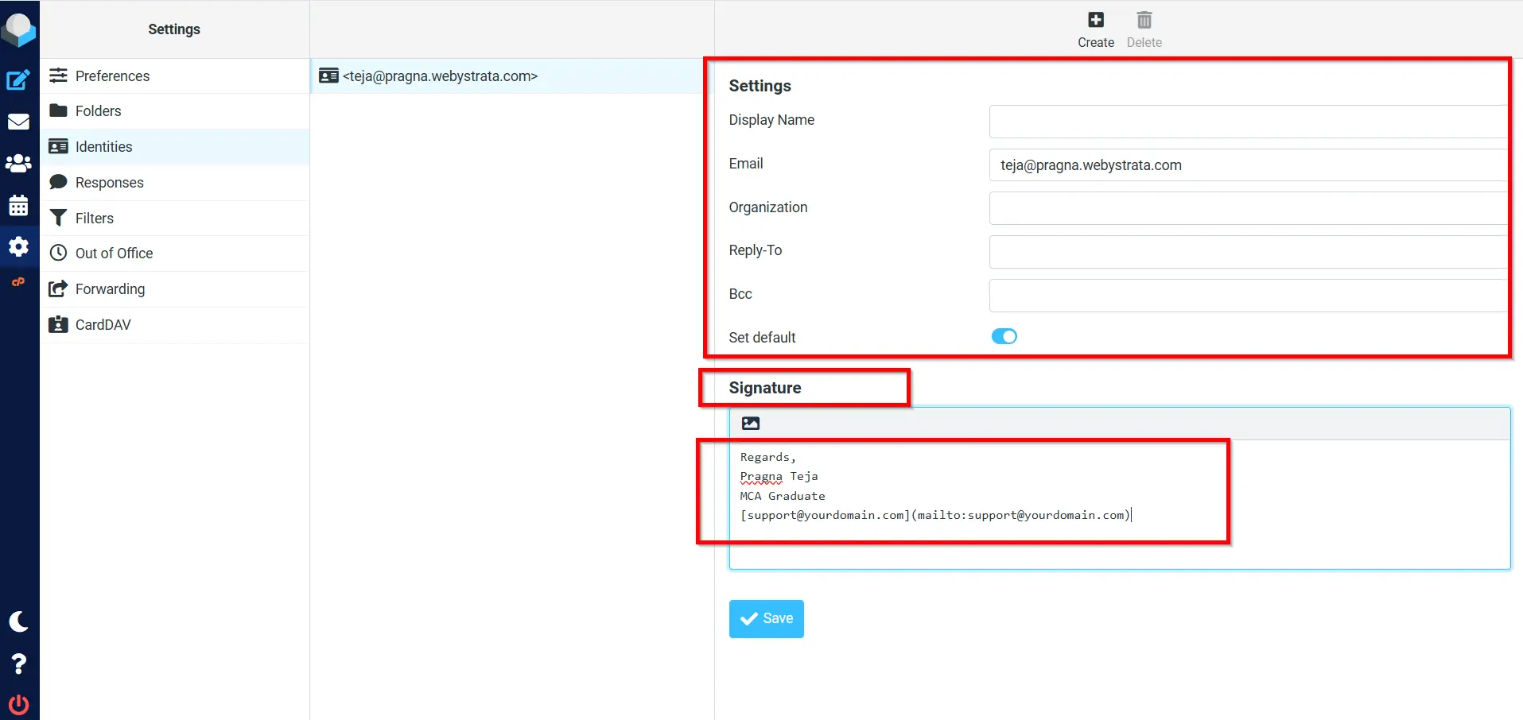1523x720 pixels.
Task: Open Forwarding settings section
Action: [x=174, y=289]
